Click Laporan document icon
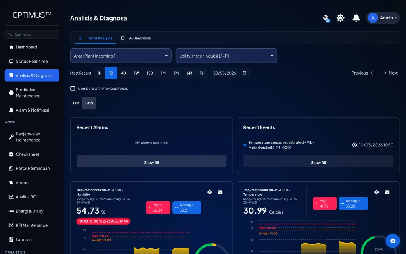 11,239
